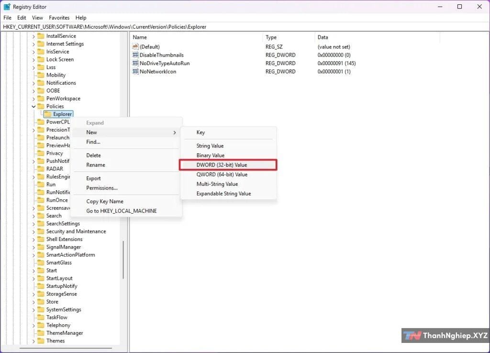
Task: Expand the Internet Settings tree node
Action: tap(34, 44)
